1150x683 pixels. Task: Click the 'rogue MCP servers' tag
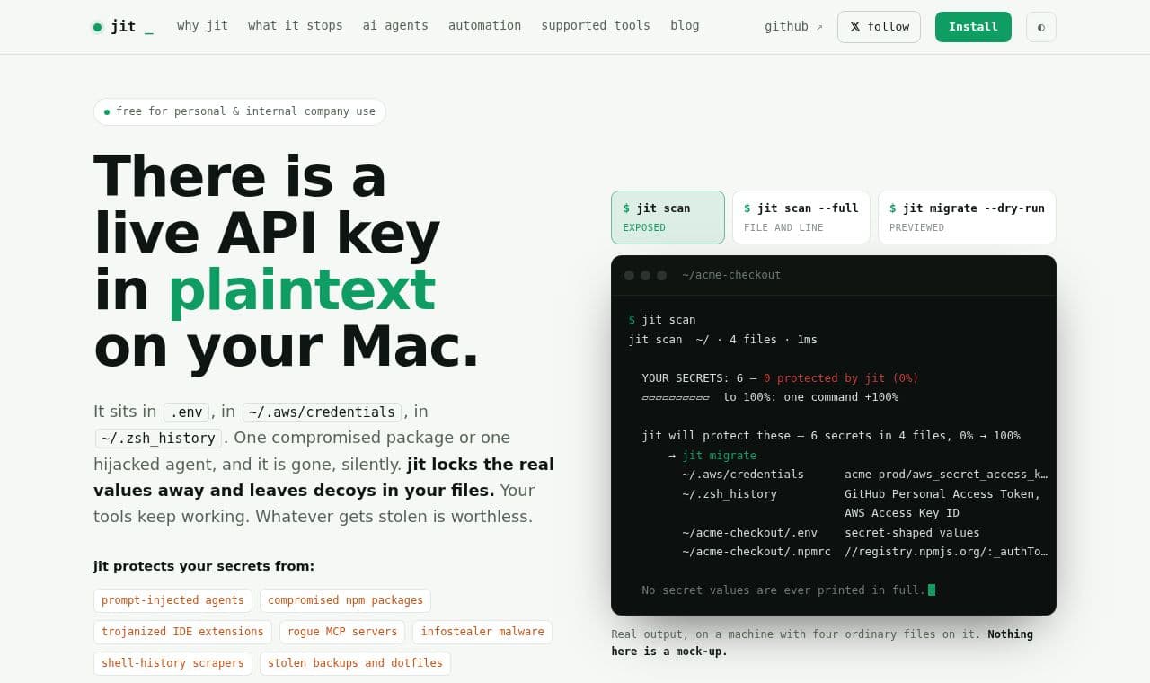pos(342,632)
